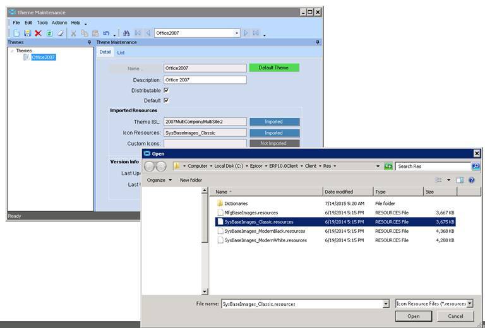Click Not Imported button for Custom Icons
The image size is (485, 328).
tap(274, 143)
